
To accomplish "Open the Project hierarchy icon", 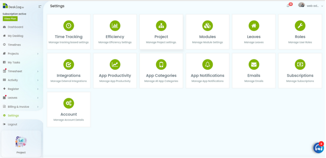I will tap(161, 26).
